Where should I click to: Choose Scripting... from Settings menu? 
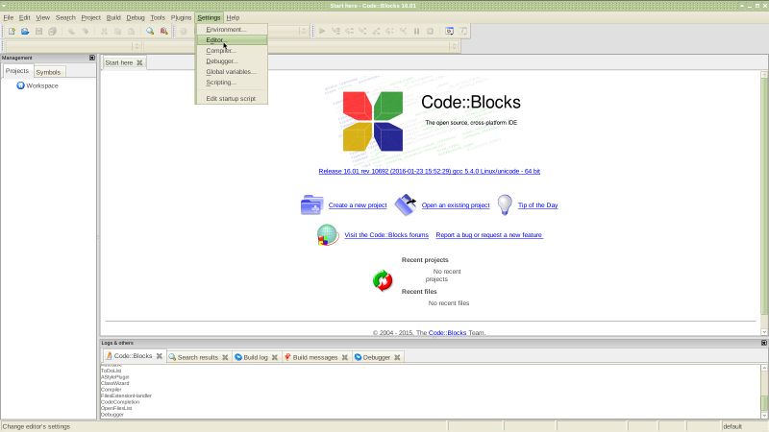[x=232, y=83]
